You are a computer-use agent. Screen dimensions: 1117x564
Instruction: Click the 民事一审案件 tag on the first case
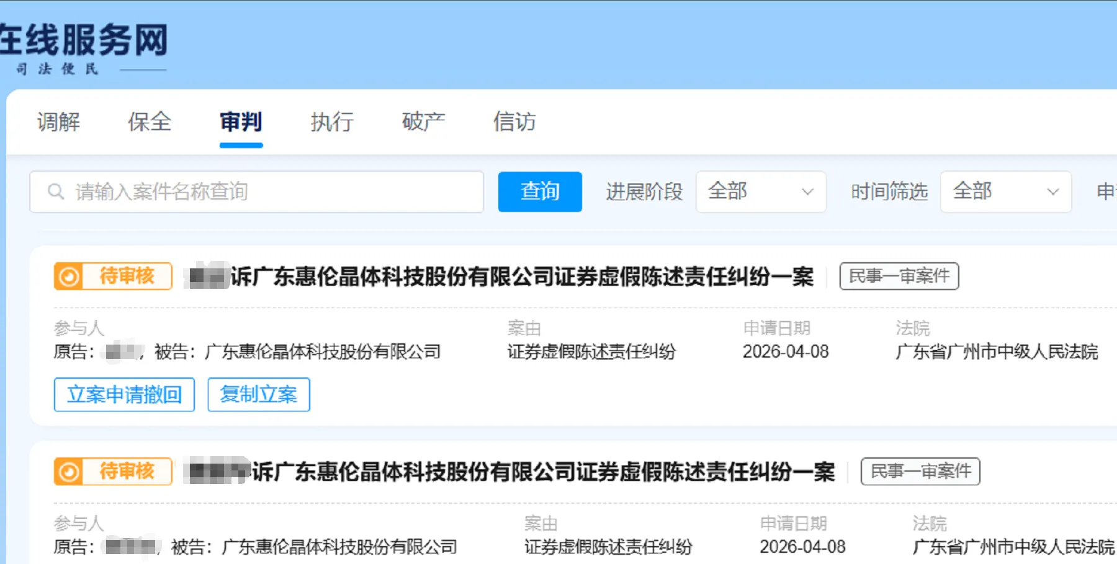[x=898, y=276]
